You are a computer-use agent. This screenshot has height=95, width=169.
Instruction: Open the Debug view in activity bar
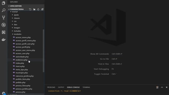[x=3, y=25]
